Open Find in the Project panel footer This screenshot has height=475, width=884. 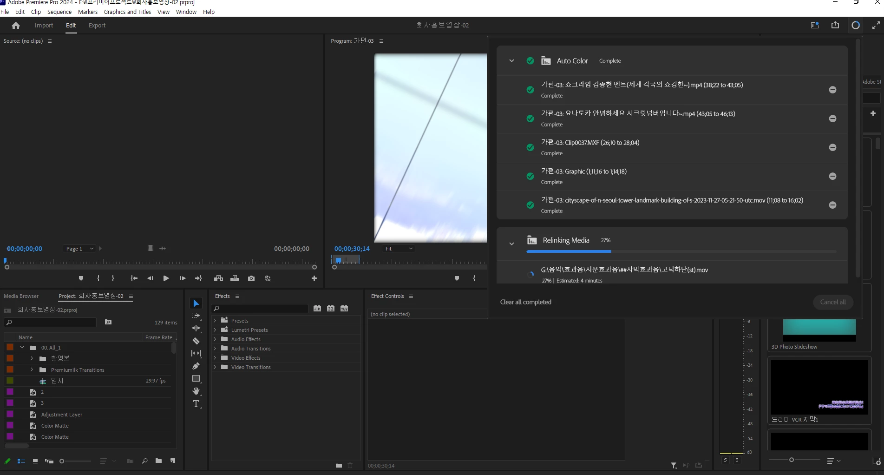coord(145,461)
